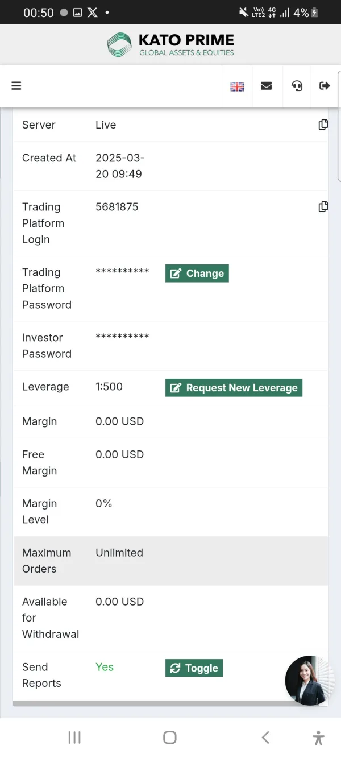Copy the Server value

[323, 125]
